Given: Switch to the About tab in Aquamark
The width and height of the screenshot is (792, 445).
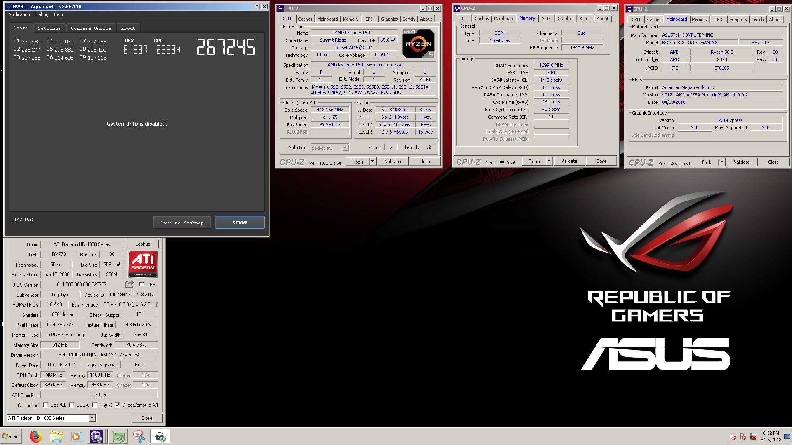Looking at the screenshot, I should pyautogui.click(x=128, y=28).
